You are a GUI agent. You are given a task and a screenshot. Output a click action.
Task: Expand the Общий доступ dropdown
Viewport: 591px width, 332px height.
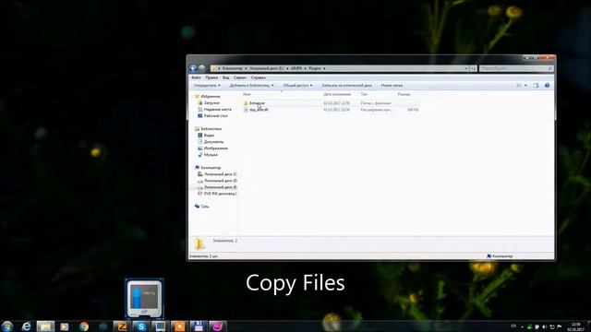click(x=297, y=86)
